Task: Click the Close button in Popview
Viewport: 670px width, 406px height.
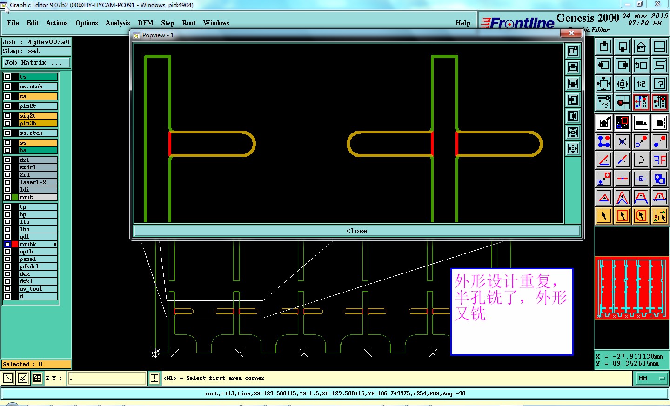Action: point(357,231)
